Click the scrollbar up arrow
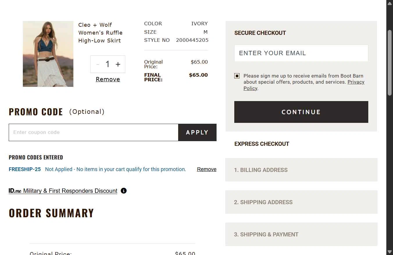The height and width of the screenshot is (255, 393). coord(390,3)
